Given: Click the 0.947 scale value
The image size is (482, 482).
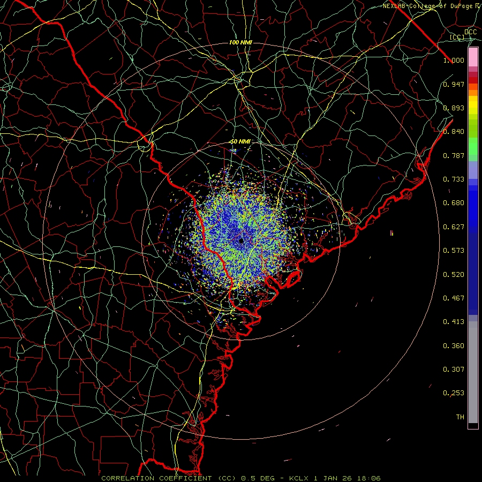Looking at the screenshot, I should coord(454,84).
